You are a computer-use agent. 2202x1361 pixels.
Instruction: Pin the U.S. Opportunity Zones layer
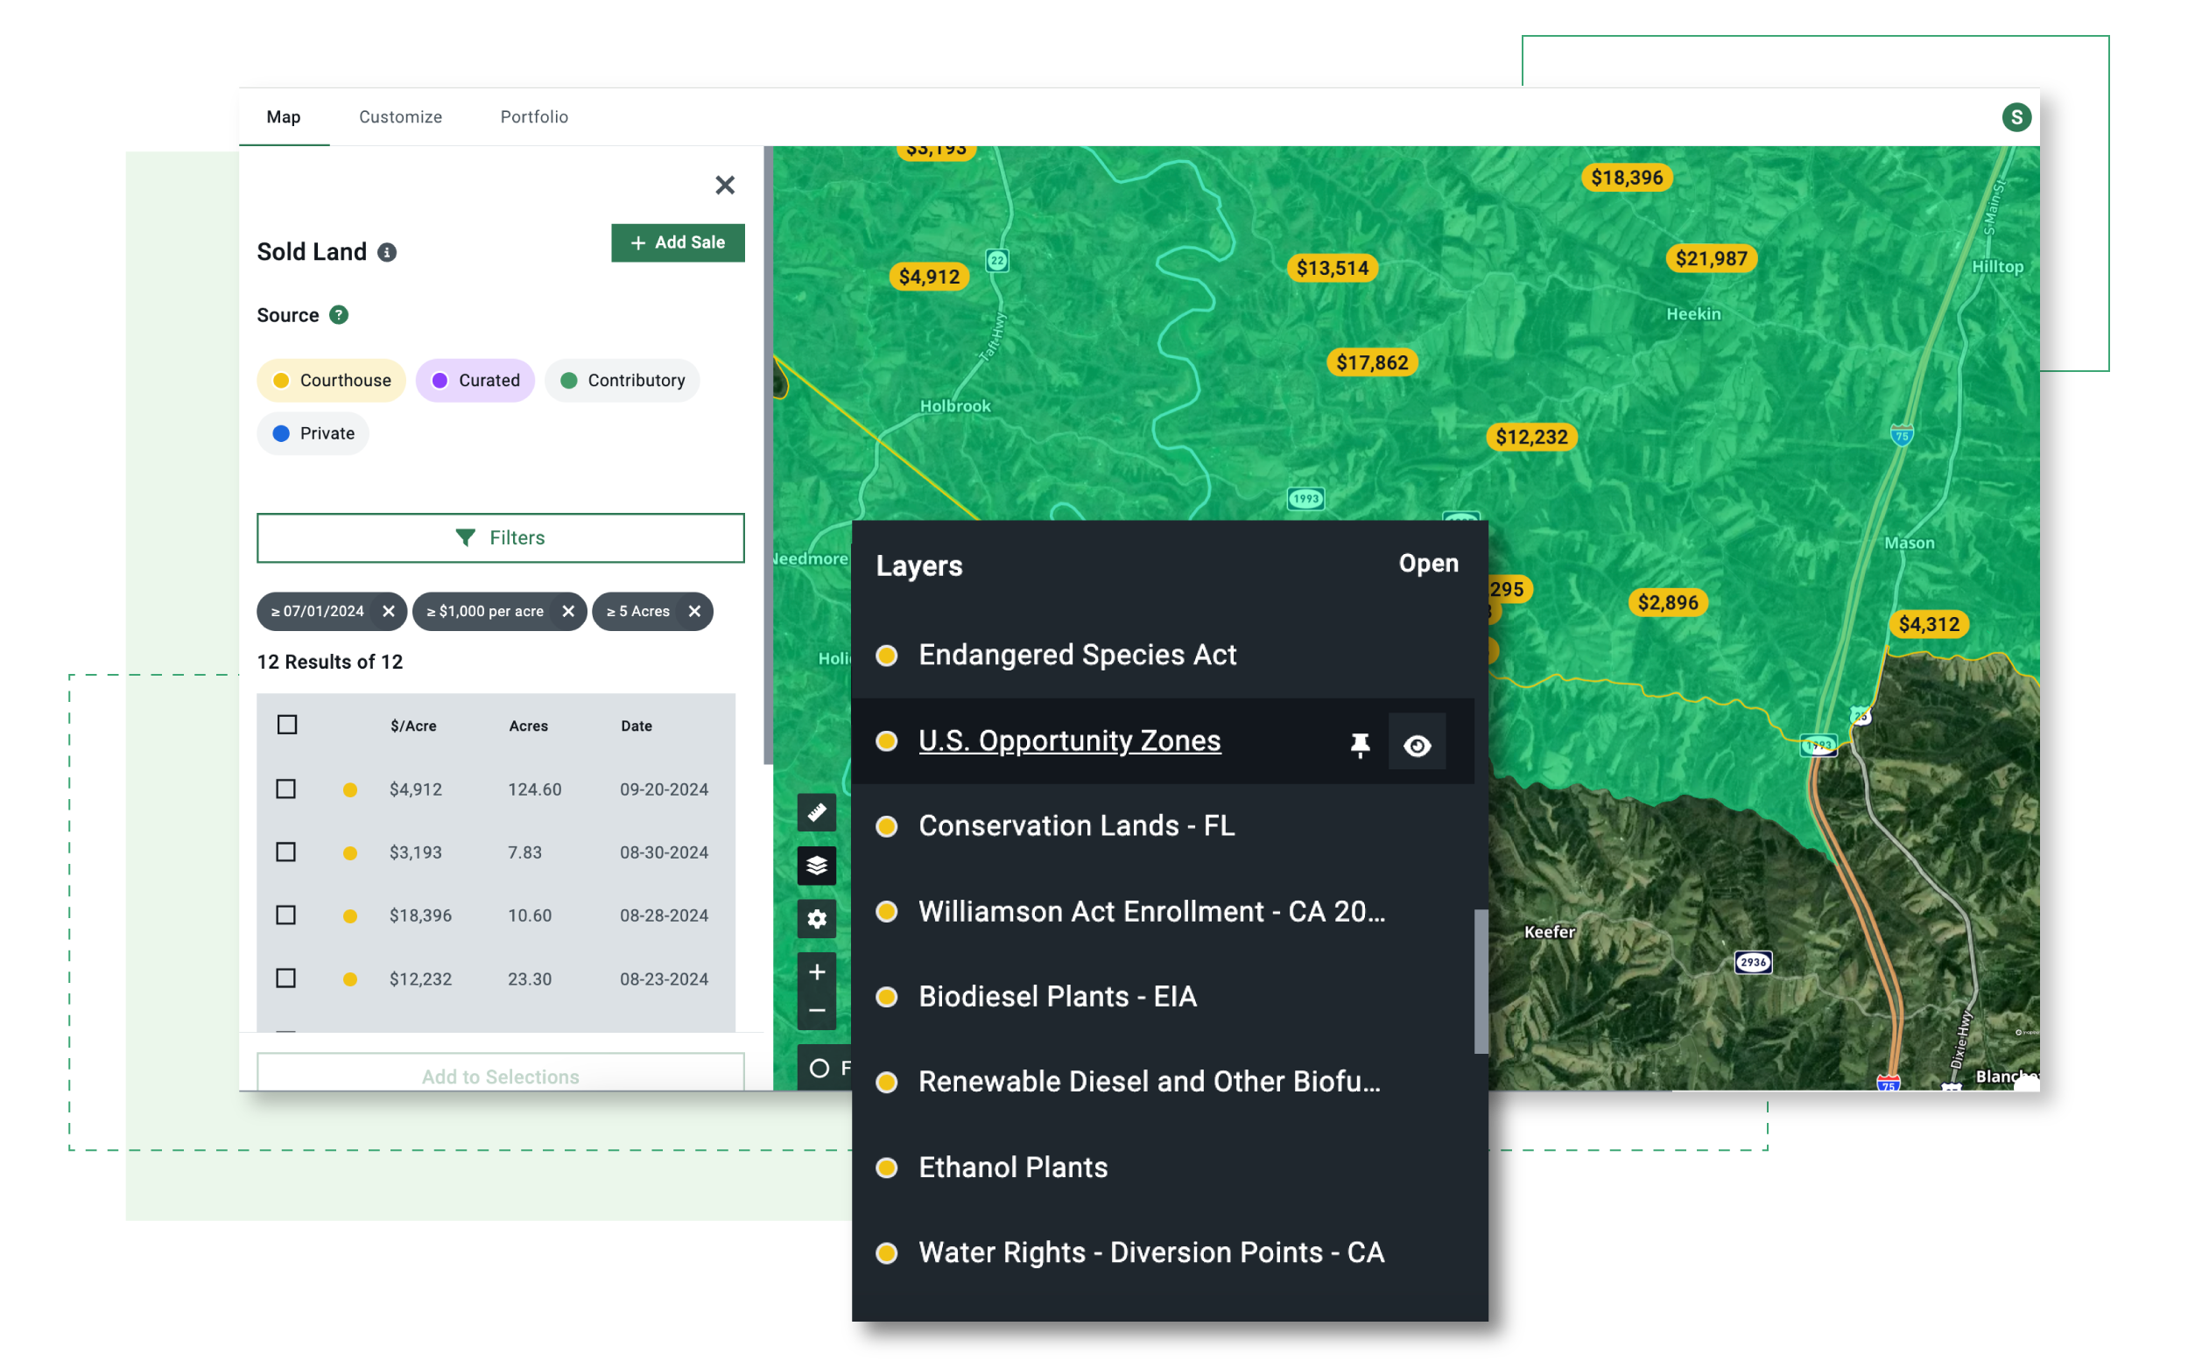coord(1360,745)
